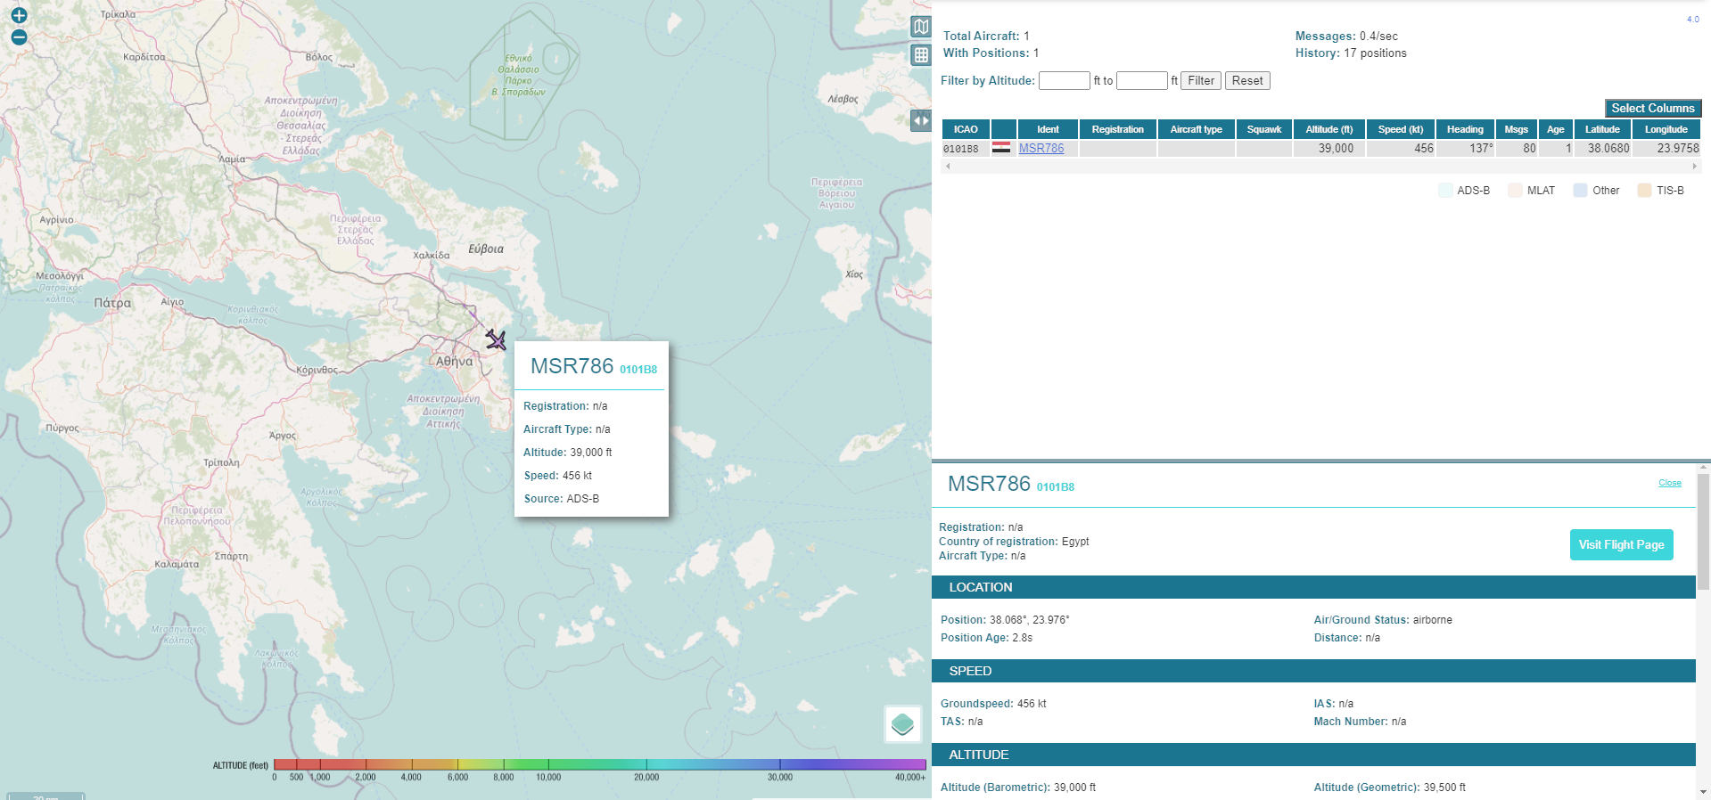Sort table by Speed (kt) column
Viewport: 1711px width, 800px height.
pos(1400,129)
